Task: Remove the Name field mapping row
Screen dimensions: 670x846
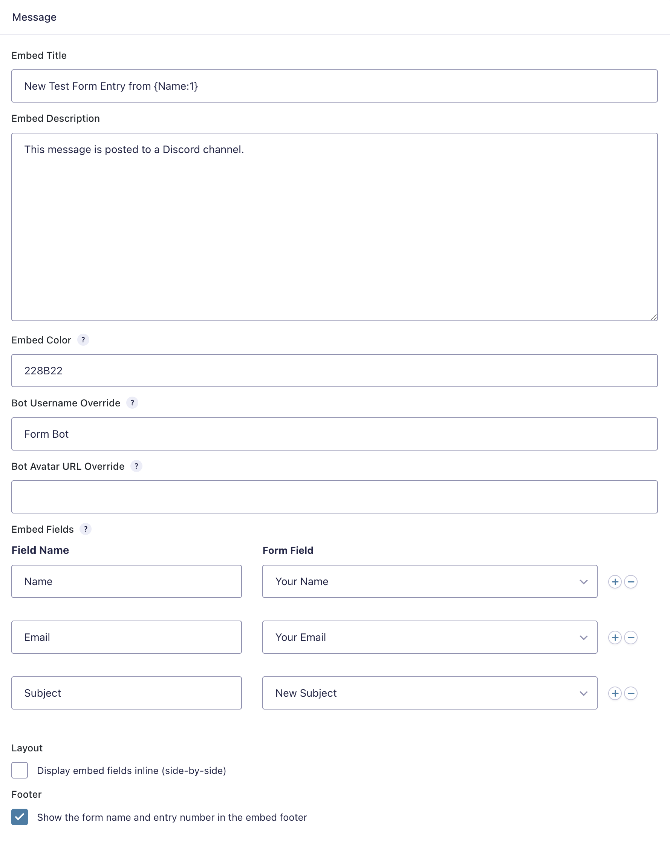Action: pyautogui.click(x=631, y=581)
